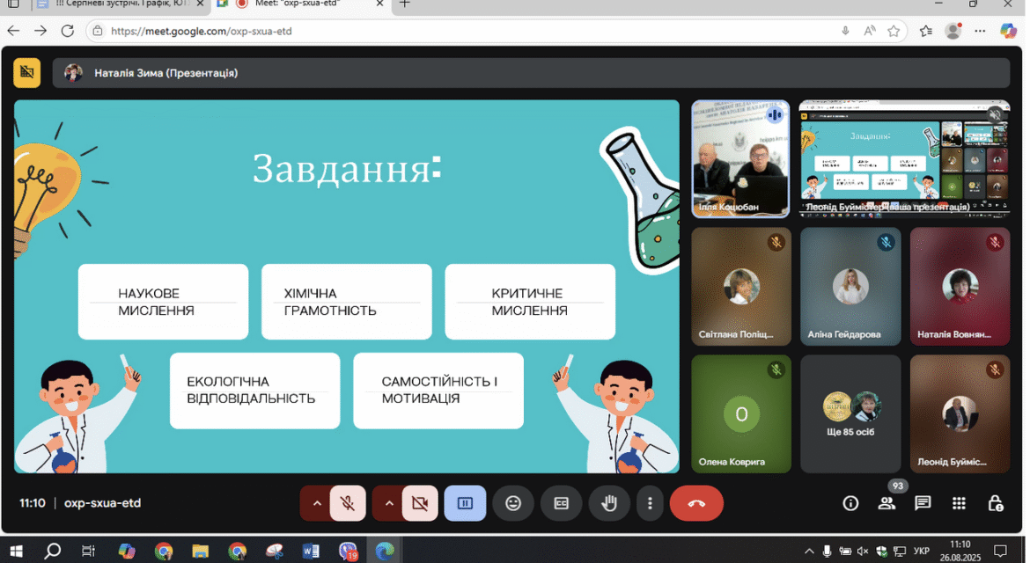Toggle the muted microphone button
The image size is (1030, 563).
[x=348, y=503]
